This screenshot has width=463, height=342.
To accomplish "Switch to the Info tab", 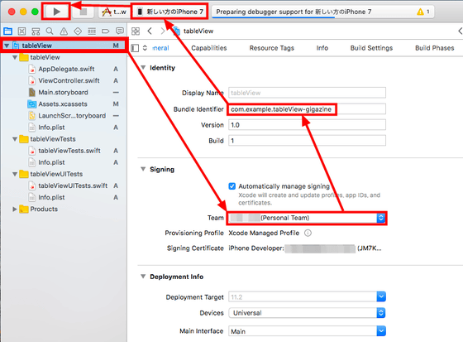I will click(322, 48).
